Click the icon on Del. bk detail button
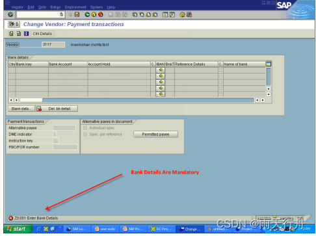 [x=39, y=109]
